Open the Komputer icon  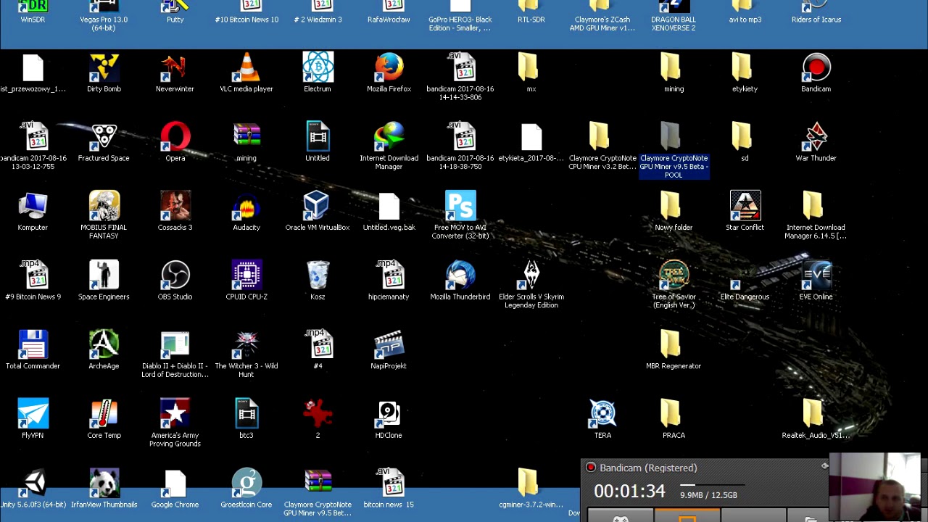[x=33, y=207]
